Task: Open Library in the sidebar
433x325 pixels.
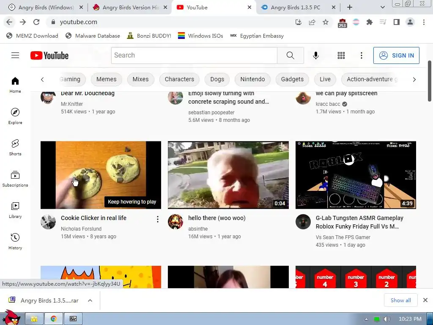Action: pos(15,210)
